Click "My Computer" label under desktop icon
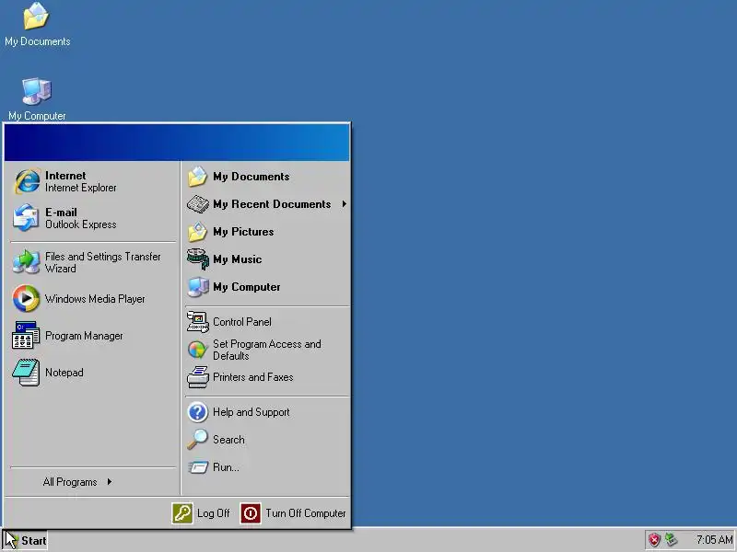 (x=37, y=116)
